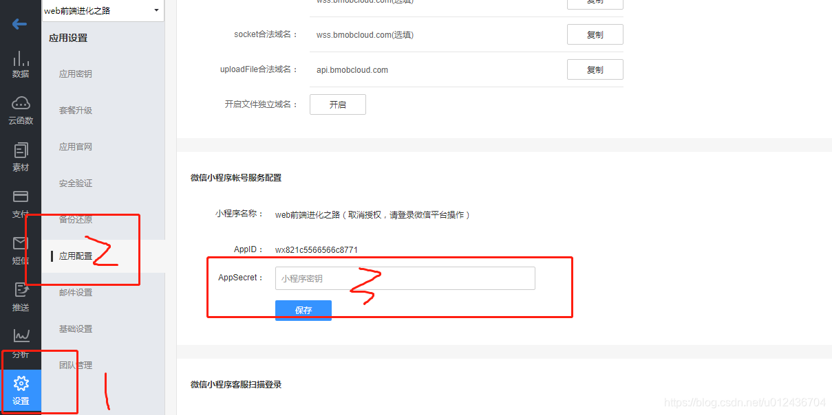
Task: Click the 微信小程序客服扫描登录 heading
Action: click(236, 385)
